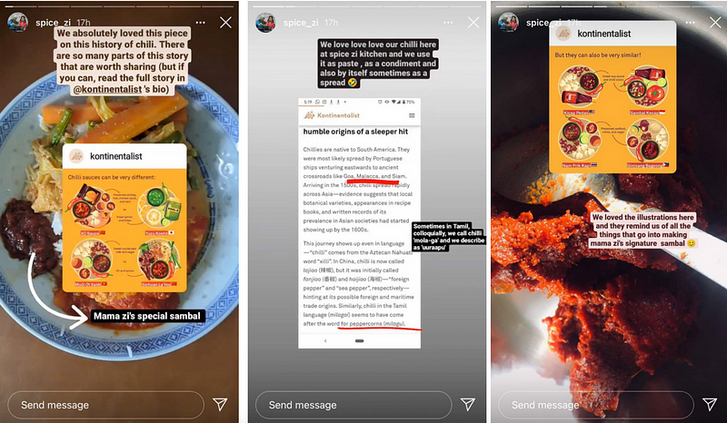The height and width of the screenshot is (423, 727).
Task: Open kontinentalist shared post about different chilli sauces
Action: 124,218
